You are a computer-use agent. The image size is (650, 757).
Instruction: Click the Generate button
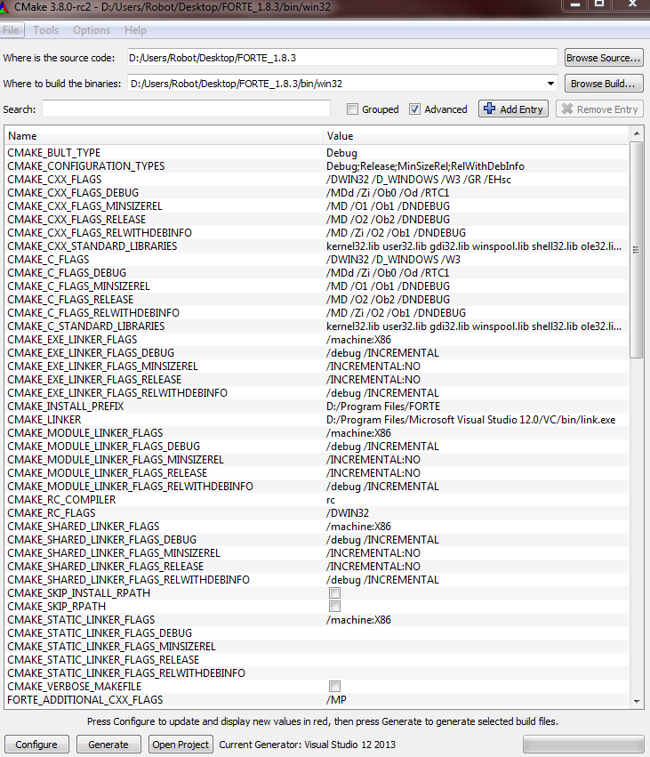(x=108, y=745)
